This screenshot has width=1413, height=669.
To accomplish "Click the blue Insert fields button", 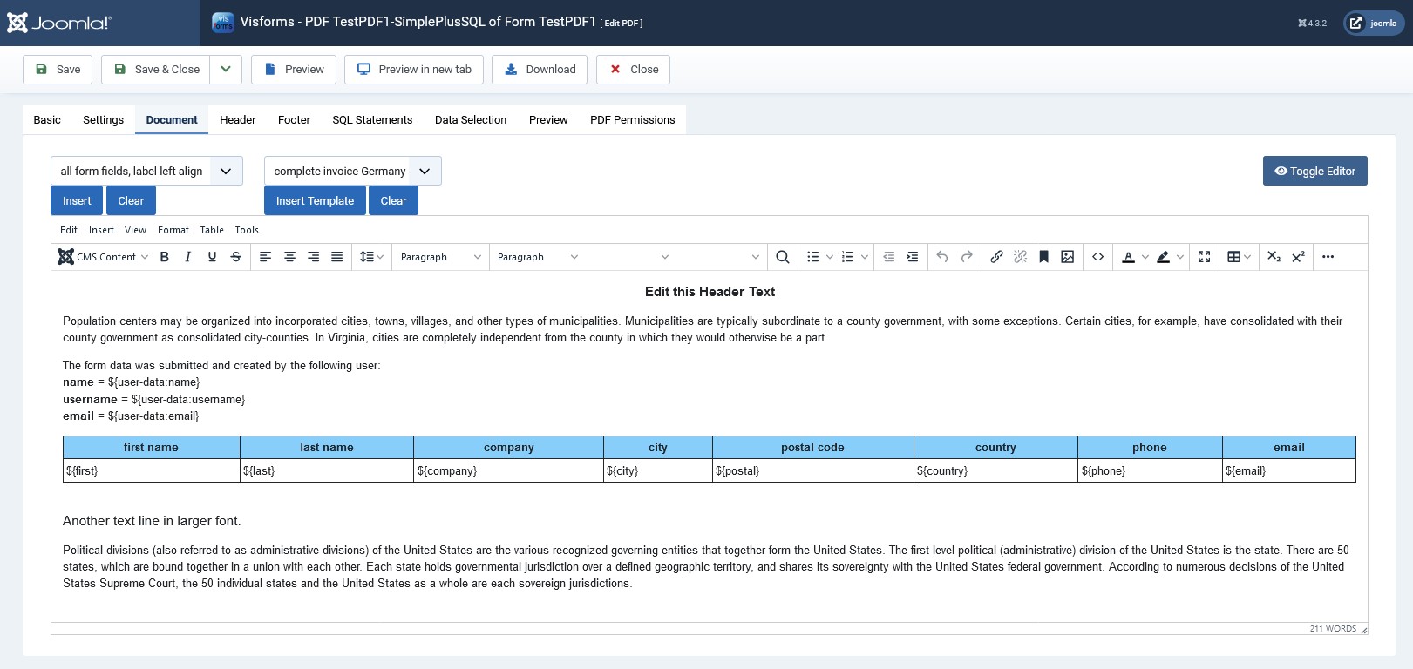I will [77, 200].
